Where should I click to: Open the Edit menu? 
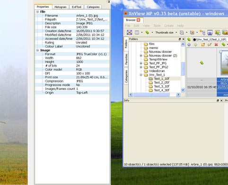coord(136,25)
